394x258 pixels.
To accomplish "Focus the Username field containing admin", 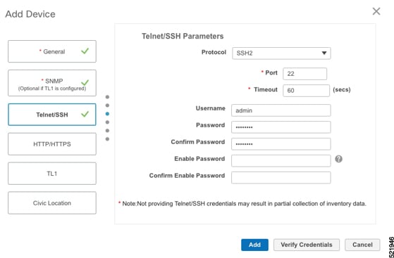I will click(x=281, y=110).
